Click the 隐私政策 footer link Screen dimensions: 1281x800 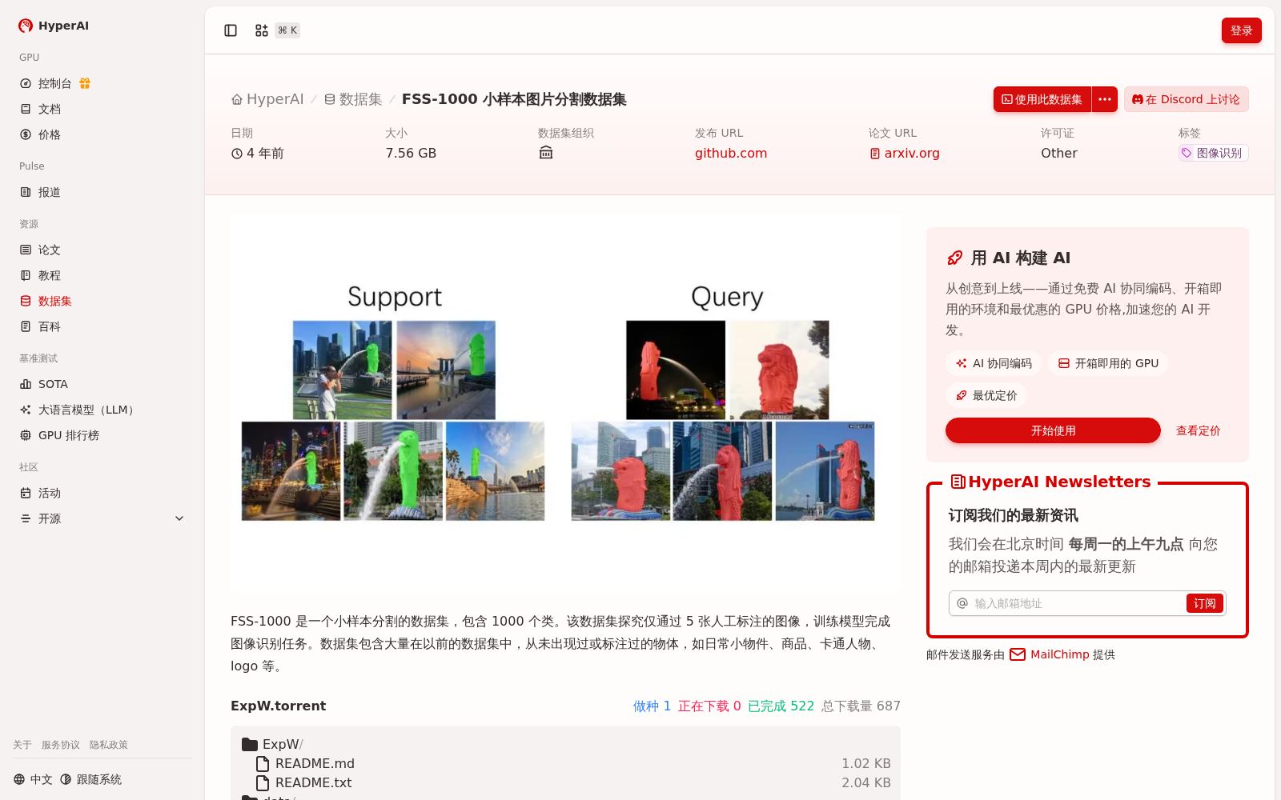tap(109, 745)
